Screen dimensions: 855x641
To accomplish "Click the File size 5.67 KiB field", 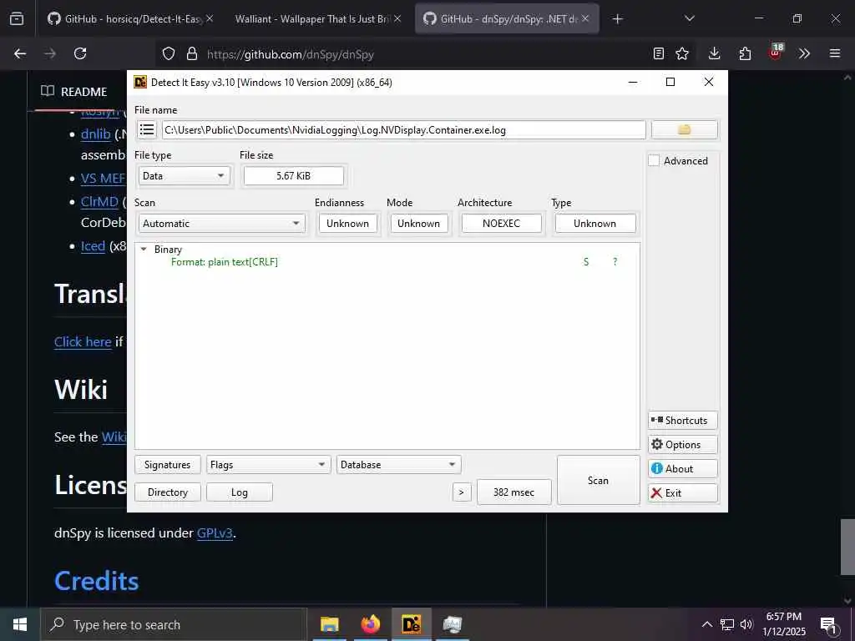I will [293, 176].
